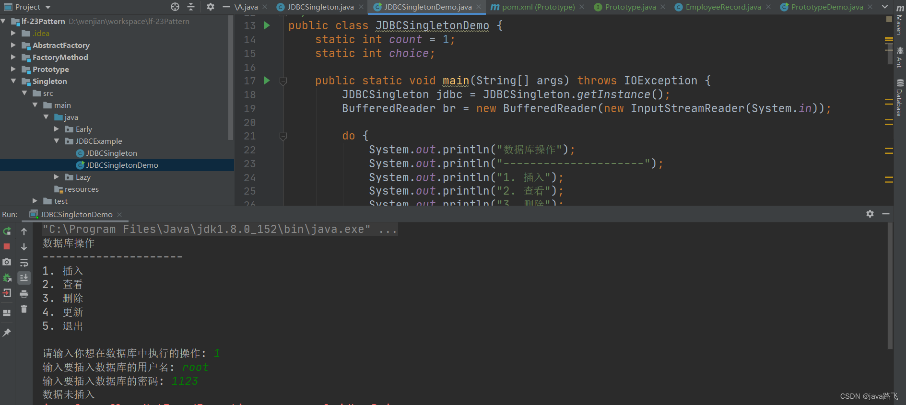This screenshot has width=906, height=405.
Task: Hide the Run panel with minus icon
Action: coord(886,214)
